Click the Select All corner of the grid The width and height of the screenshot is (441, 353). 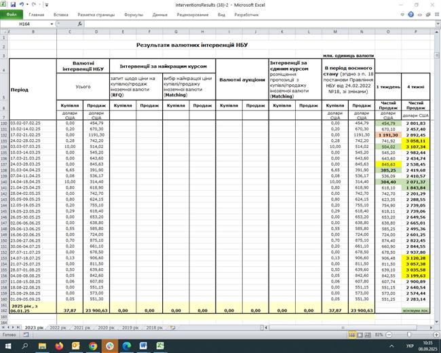[4, 32]
